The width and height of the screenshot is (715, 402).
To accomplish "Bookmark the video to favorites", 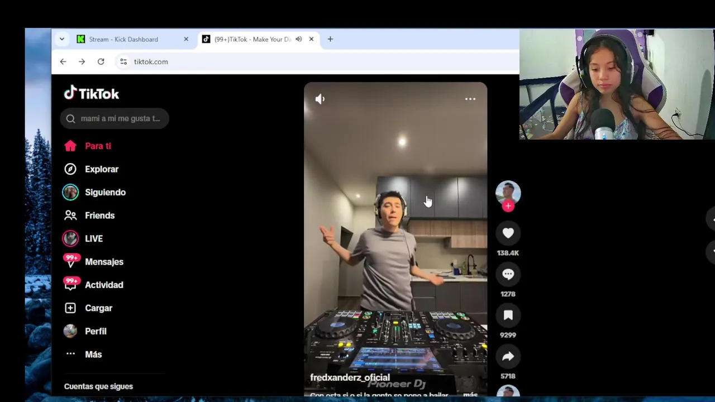I will (508, 315).
